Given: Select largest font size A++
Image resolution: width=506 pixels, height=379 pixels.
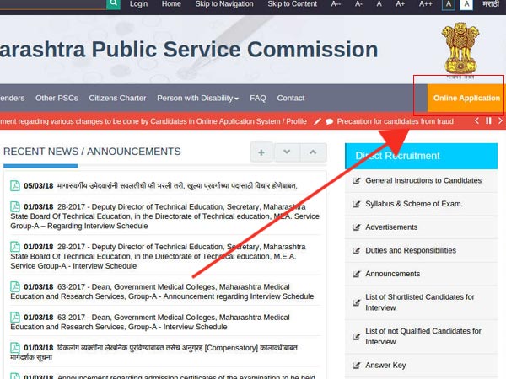Looking at the screenshot, I should pyautogui.click(x=425, y=4).
